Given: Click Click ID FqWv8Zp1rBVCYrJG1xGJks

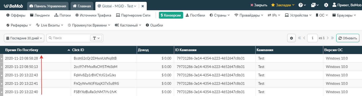Looking at the screenshot, I should pos(95,75).
